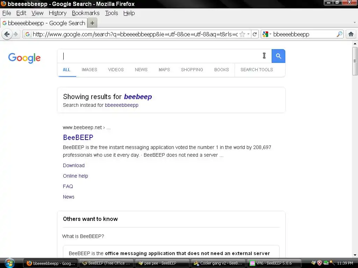Switch to the SHOPPING results tab

click(x=192, y=70)
